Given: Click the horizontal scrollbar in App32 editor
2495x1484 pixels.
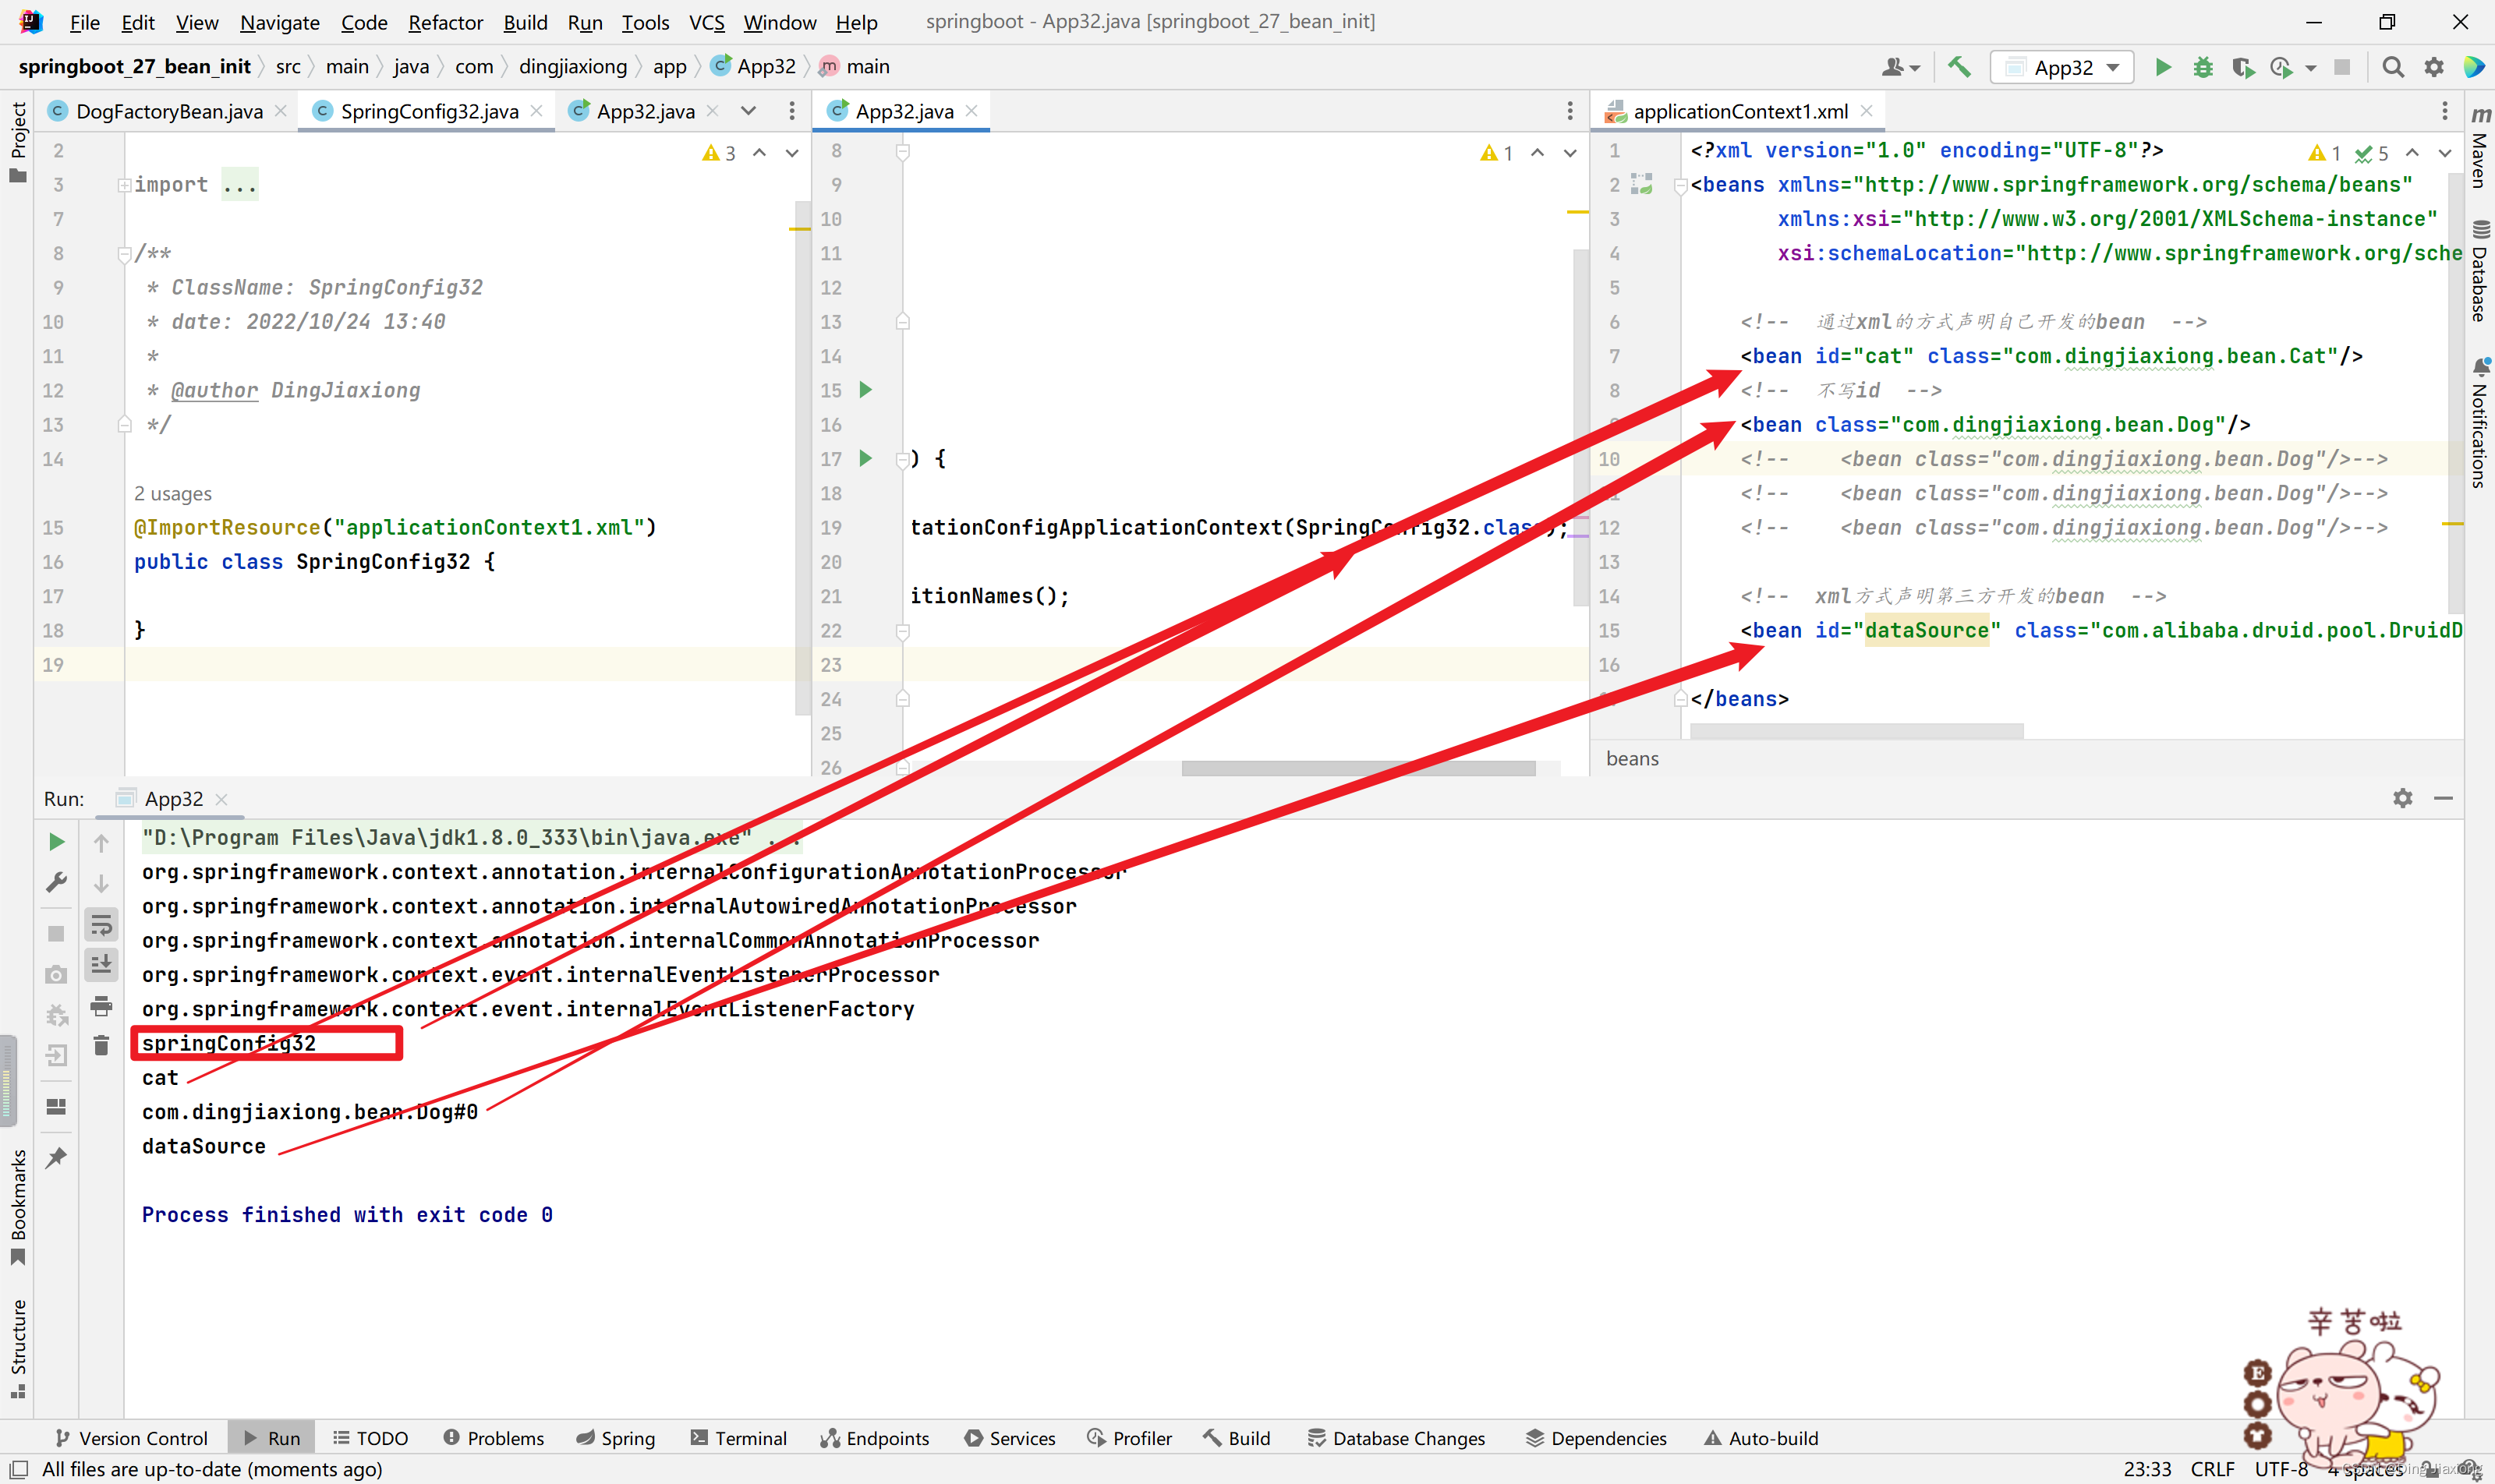Looking at the screenshot, I should click(1357, 768).
